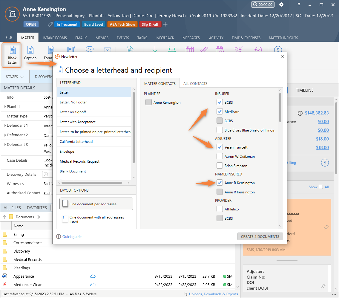Click the Blank Letter ribbon icon

pos(12,55)
